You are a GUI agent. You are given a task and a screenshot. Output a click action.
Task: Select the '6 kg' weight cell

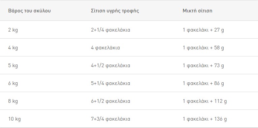coord(13,83)
